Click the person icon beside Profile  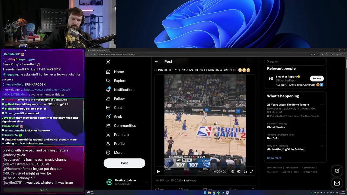108,144
